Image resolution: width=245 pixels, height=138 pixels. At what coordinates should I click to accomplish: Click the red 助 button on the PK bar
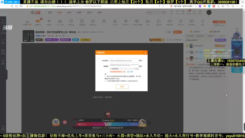(65, 122)
